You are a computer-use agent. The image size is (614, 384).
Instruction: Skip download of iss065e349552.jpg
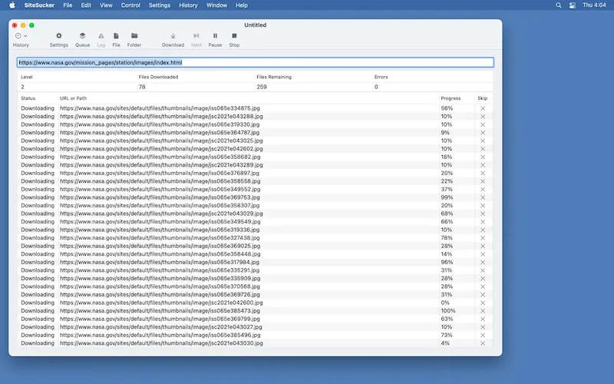(x=483, y=189)
